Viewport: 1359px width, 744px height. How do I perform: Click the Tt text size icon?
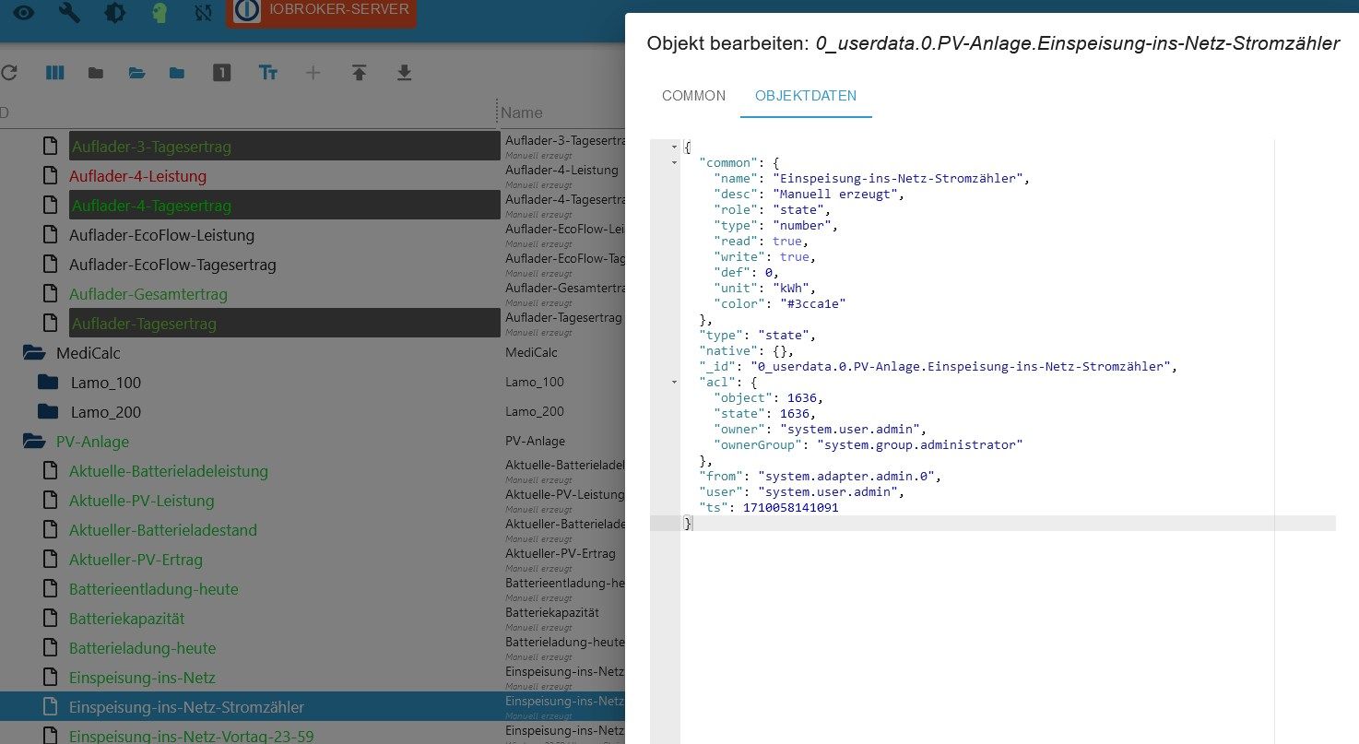(x=268, y=73)
